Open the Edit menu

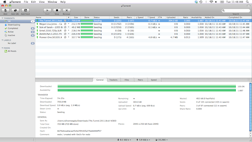[33, 2]
